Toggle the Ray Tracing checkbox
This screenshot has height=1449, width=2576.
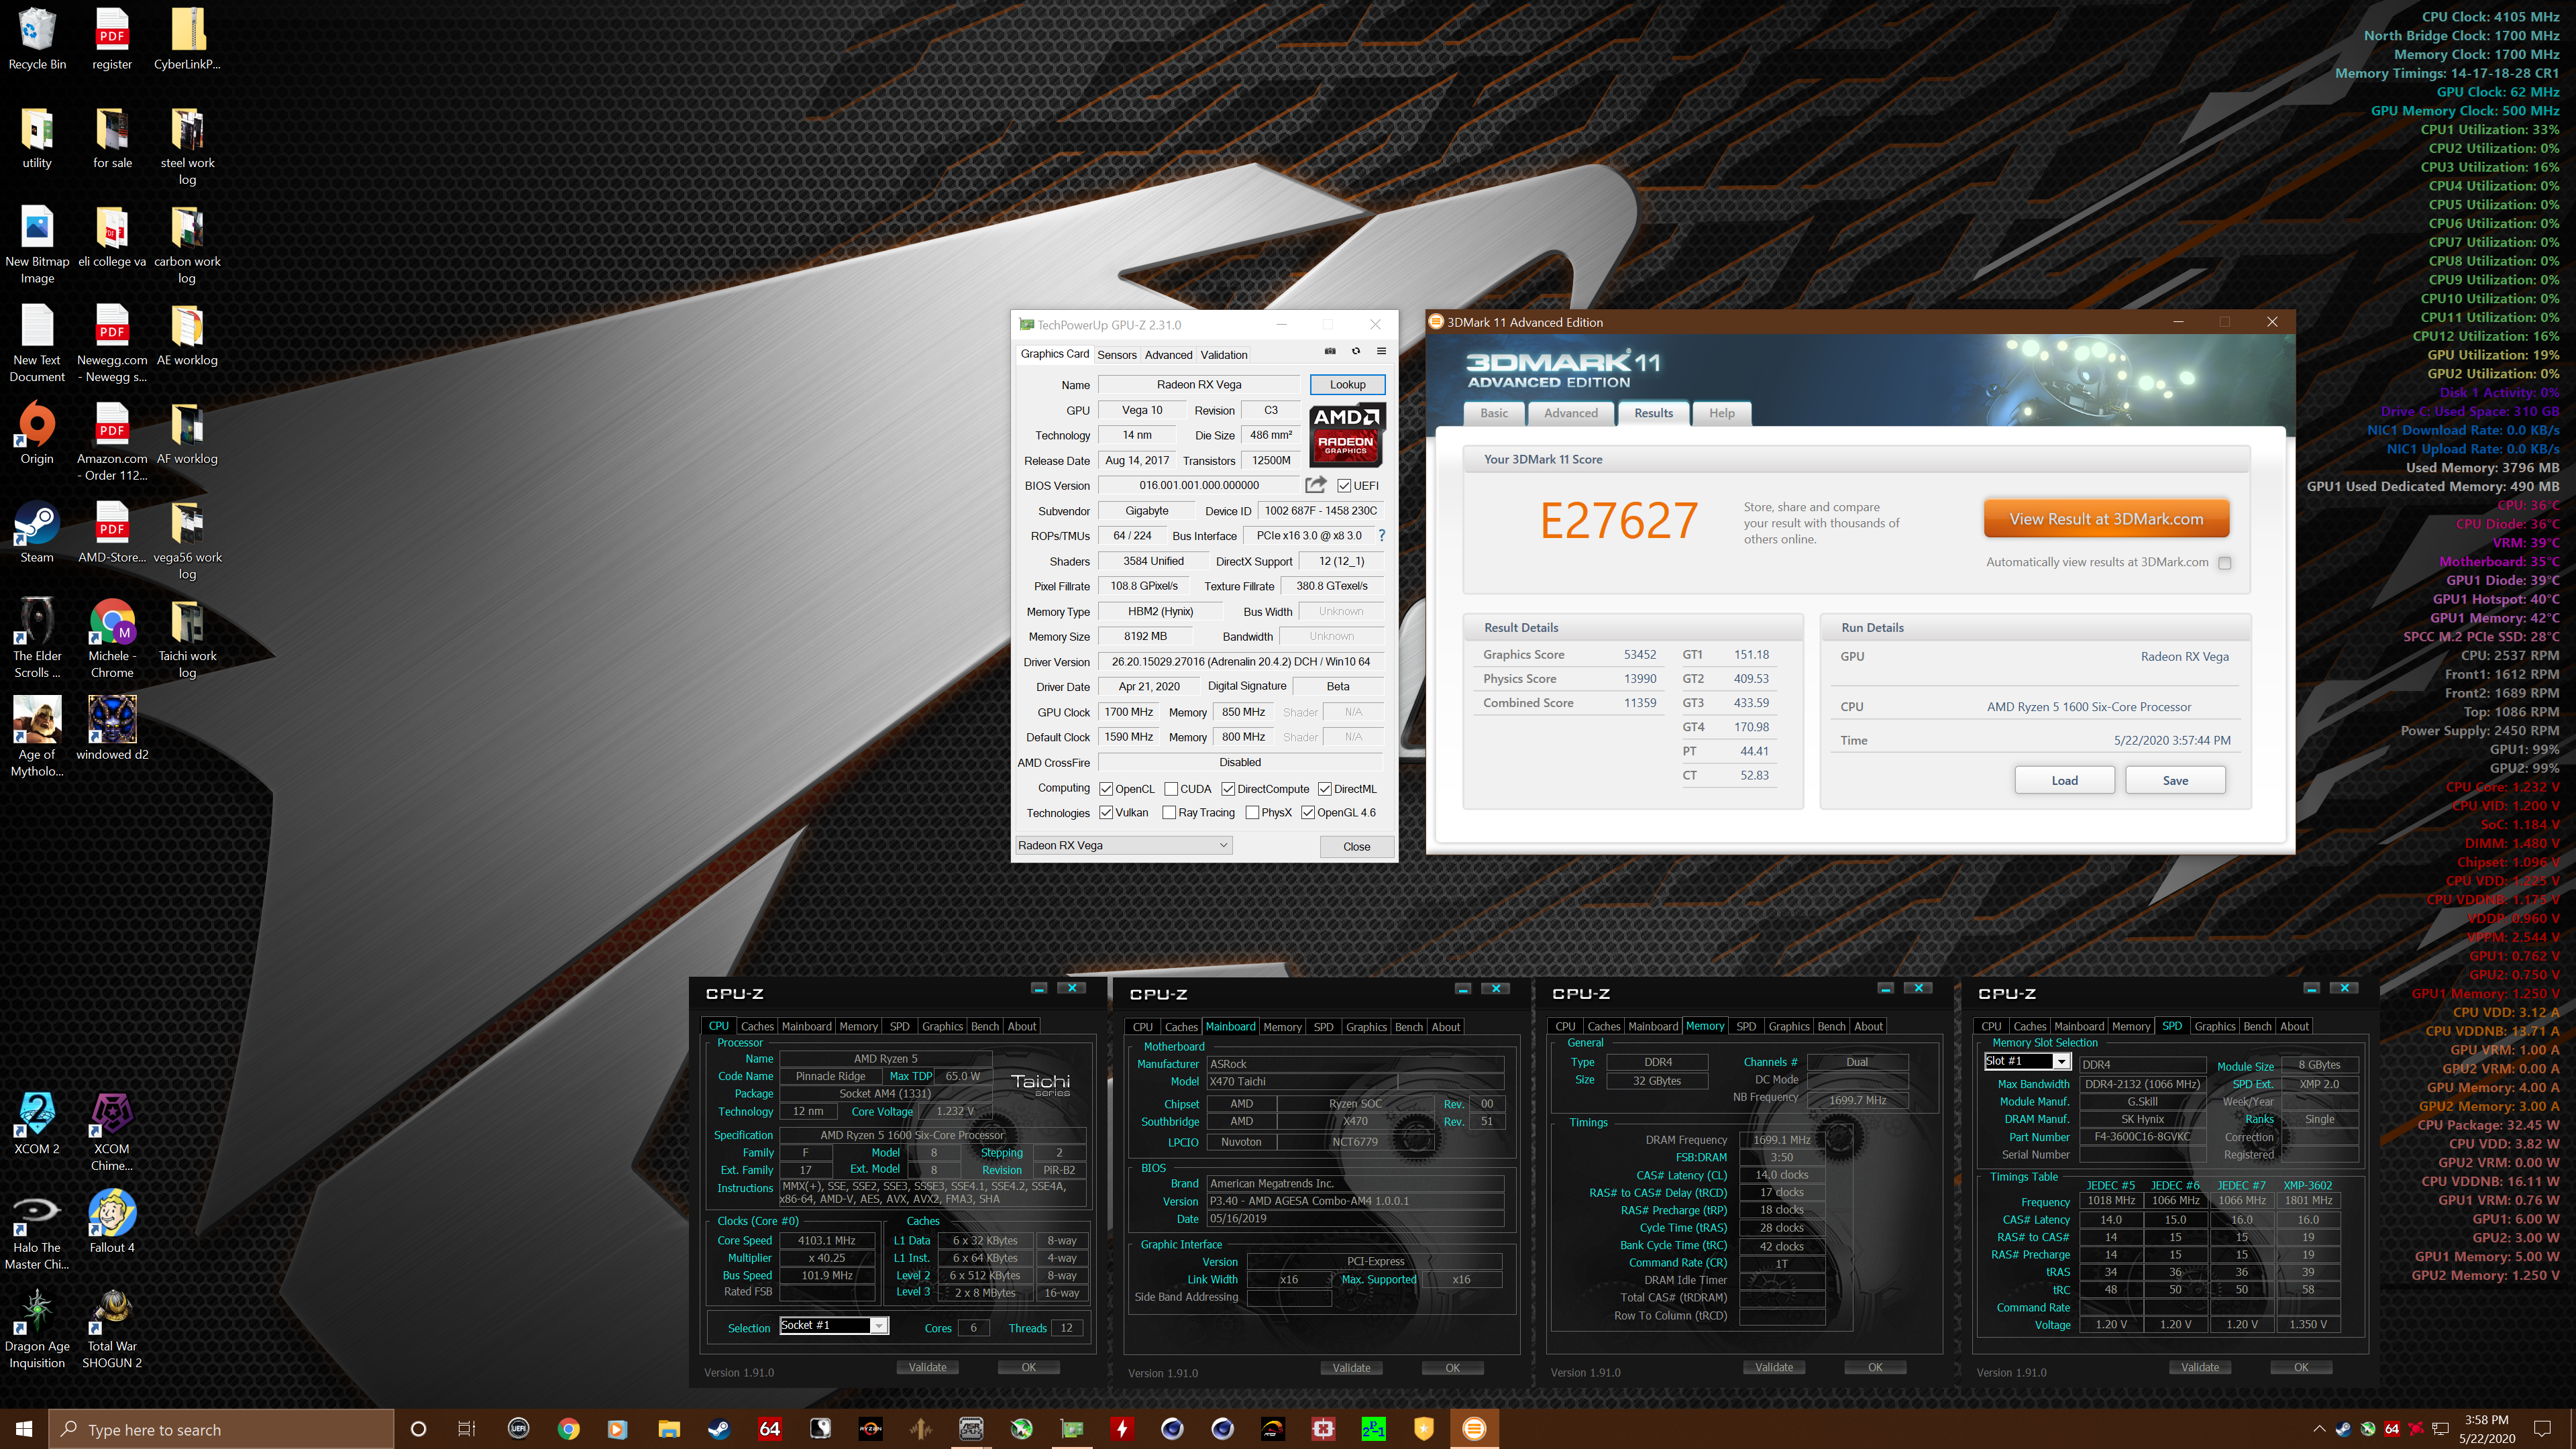click(1169, 813)
